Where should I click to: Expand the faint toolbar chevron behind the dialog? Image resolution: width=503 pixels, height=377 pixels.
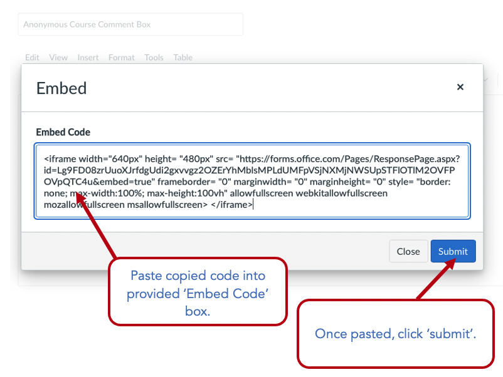pos(487,80)
